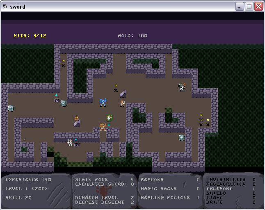Maximize the sword game window
265x210 pixels.
249,7
